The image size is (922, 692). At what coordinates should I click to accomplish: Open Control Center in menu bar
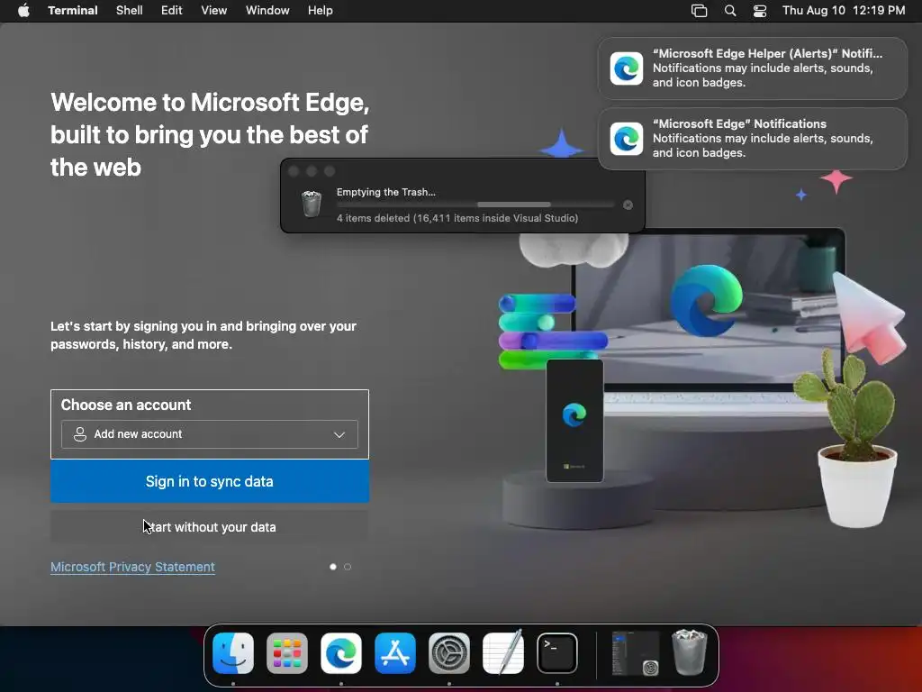(x=760, y=11)
